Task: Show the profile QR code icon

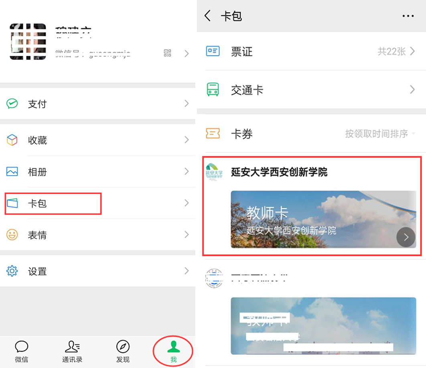Action: point(167,53)
